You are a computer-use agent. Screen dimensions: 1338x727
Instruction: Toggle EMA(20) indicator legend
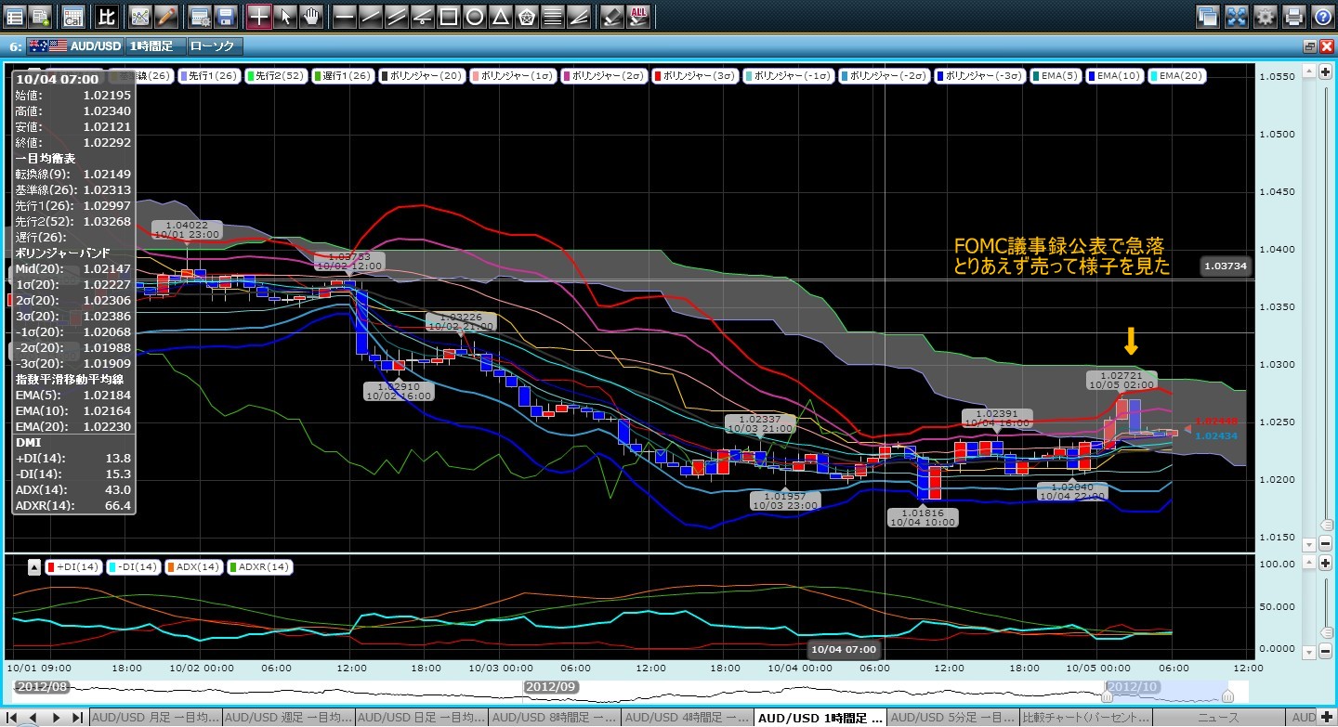[1177, 76]
